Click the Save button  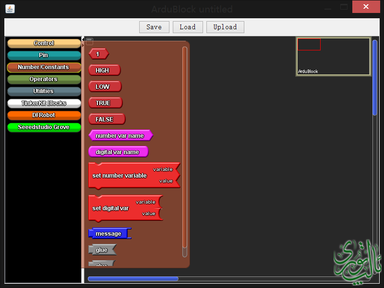[x=154, y=27]
